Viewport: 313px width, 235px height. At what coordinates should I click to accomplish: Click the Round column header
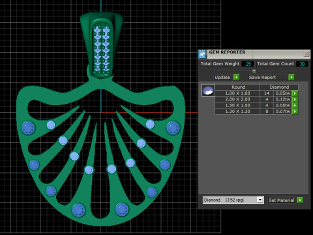238,87
